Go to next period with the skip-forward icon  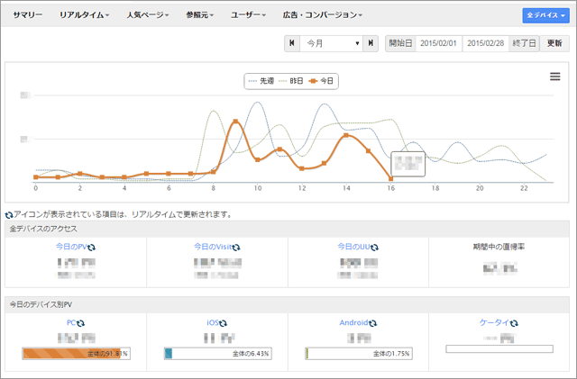[x=371, y=43]
